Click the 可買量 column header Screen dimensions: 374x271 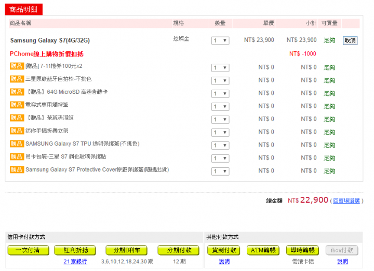click(329, 23)
